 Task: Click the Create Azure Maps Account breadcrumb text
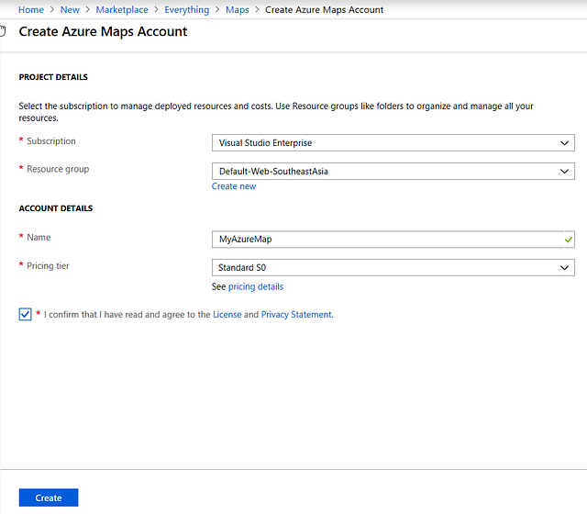click(324, 10)
